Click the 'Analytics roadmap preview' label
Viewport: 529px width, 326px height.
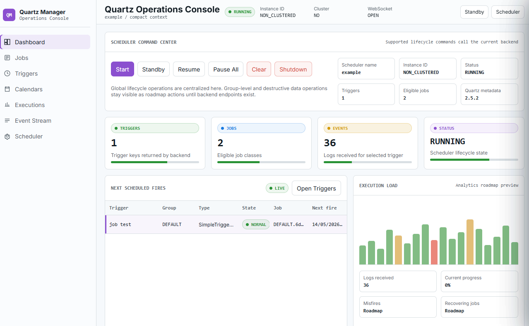(x=487, y=186)
